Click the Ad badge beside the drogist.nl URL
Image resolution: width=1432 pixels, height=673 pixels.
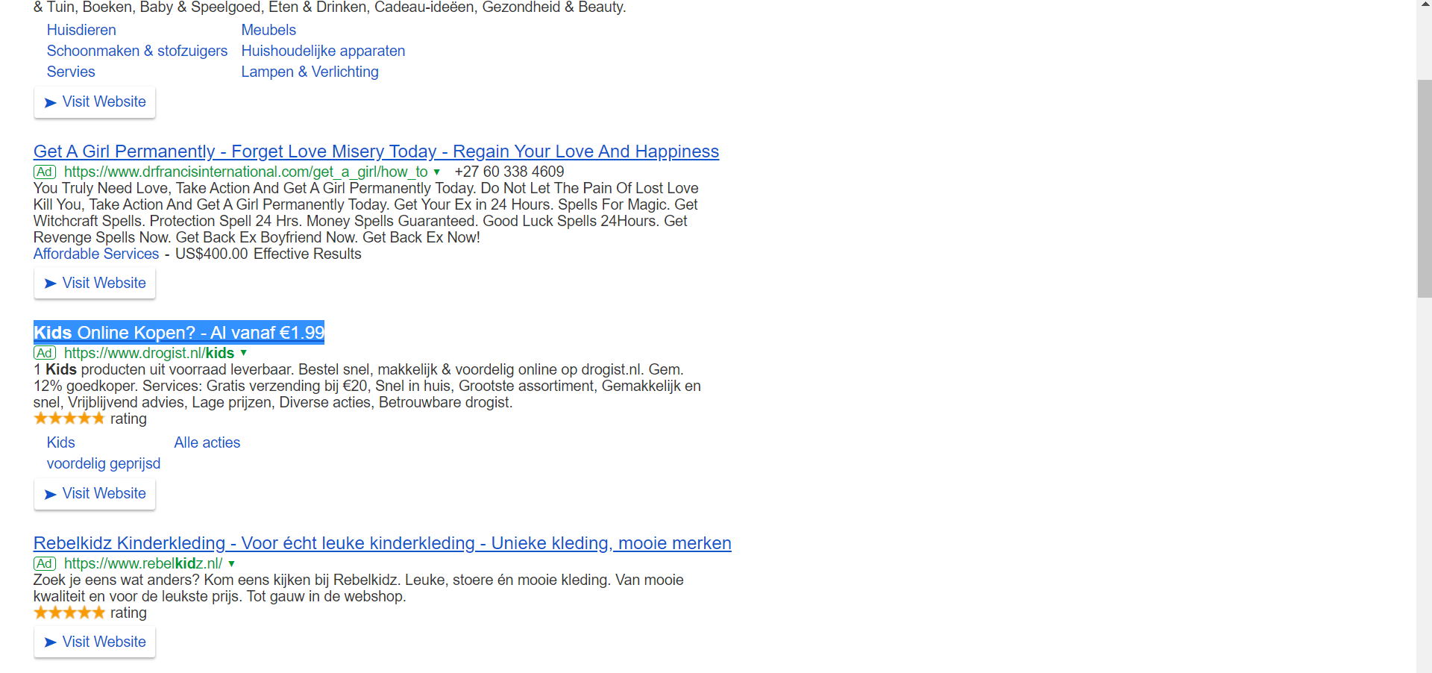[x=45, y=354]
